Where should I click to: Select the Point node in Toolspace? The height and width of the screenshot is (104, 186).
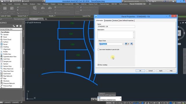pos(5,37)
